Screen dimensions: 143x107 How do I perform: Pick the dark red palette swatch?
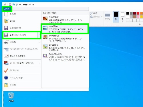pyautogui.click(x=134, y=13)
